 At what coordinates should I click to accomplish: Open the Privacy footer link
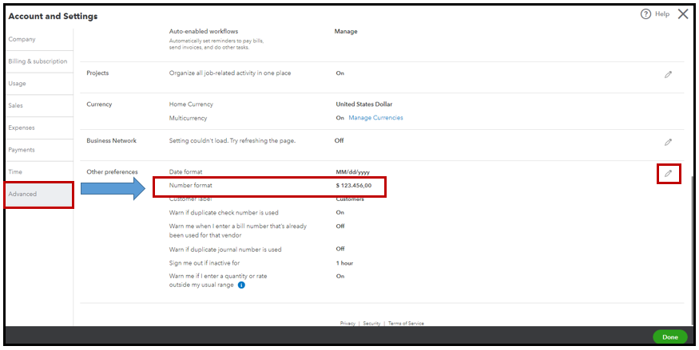pyautogui.click(x=348, y=324)
